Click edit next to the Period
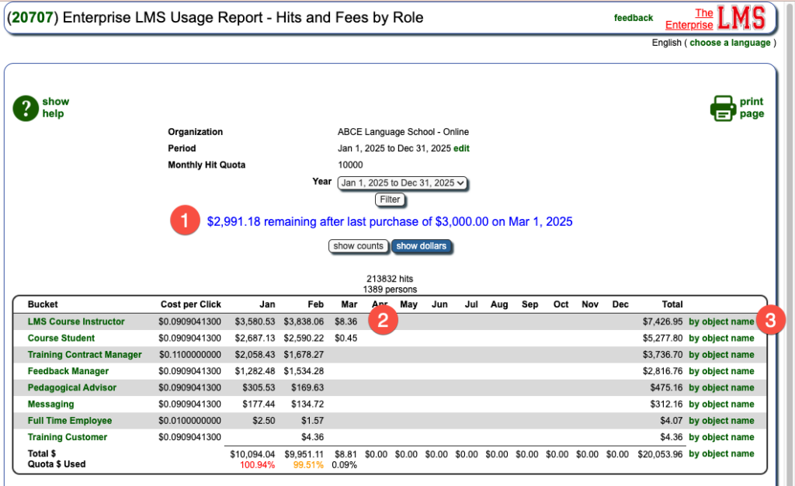 coord(461,148)
